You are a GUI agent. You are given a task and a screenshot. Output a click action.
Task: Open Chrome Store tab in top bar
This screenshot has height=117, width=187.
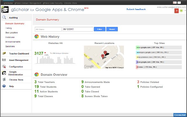70,3
